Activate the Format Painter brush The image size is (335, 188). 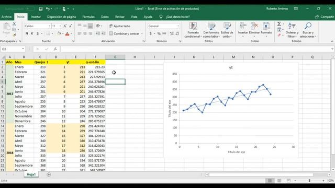coord(14,35)
